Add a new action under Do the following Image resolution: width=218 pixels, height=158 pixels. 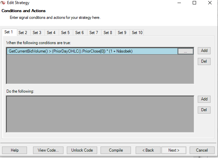tap(204, 99)
